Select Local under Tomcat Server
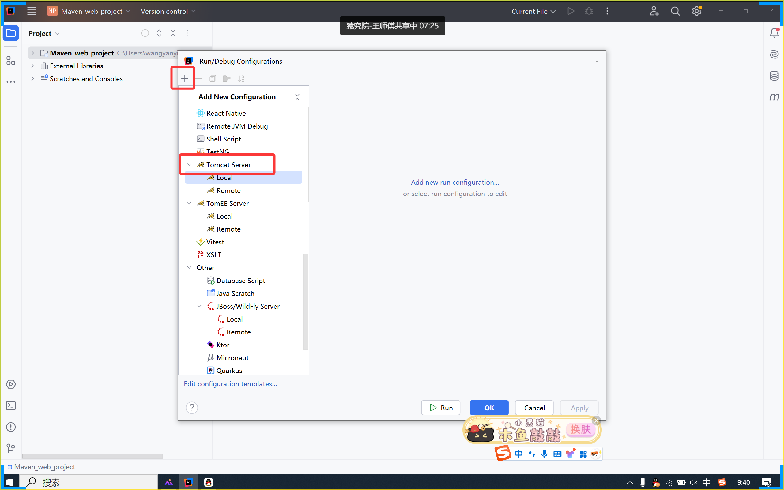784x490 pixels. tap(243, 178)
